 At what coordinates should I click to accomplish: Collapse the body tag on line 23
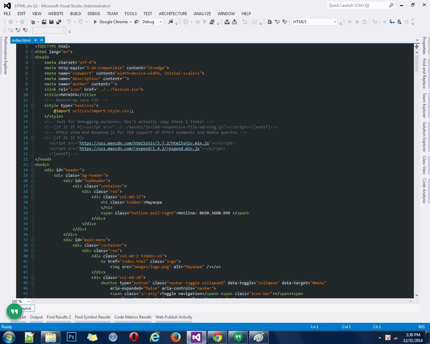click(x=33, y=165)
